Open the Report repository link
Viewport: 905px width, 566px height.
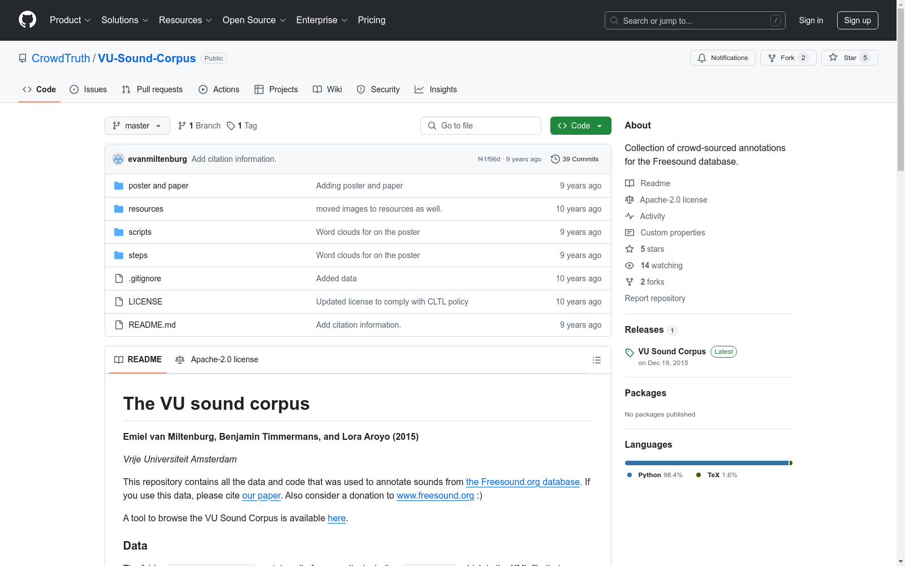point(655,298)
